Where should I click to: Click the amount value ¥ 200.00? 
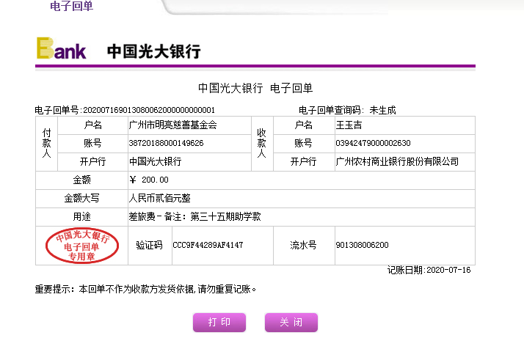click(x=149, y=180)
